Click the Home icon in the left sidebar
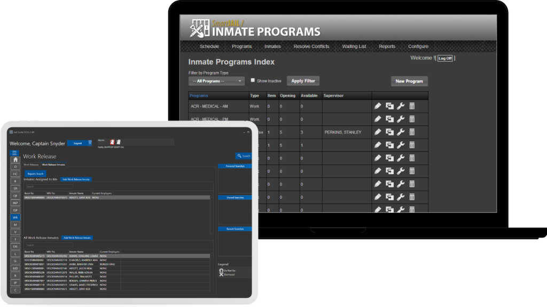The width and height of the screenshot is (547, 307). coord(15,159)
